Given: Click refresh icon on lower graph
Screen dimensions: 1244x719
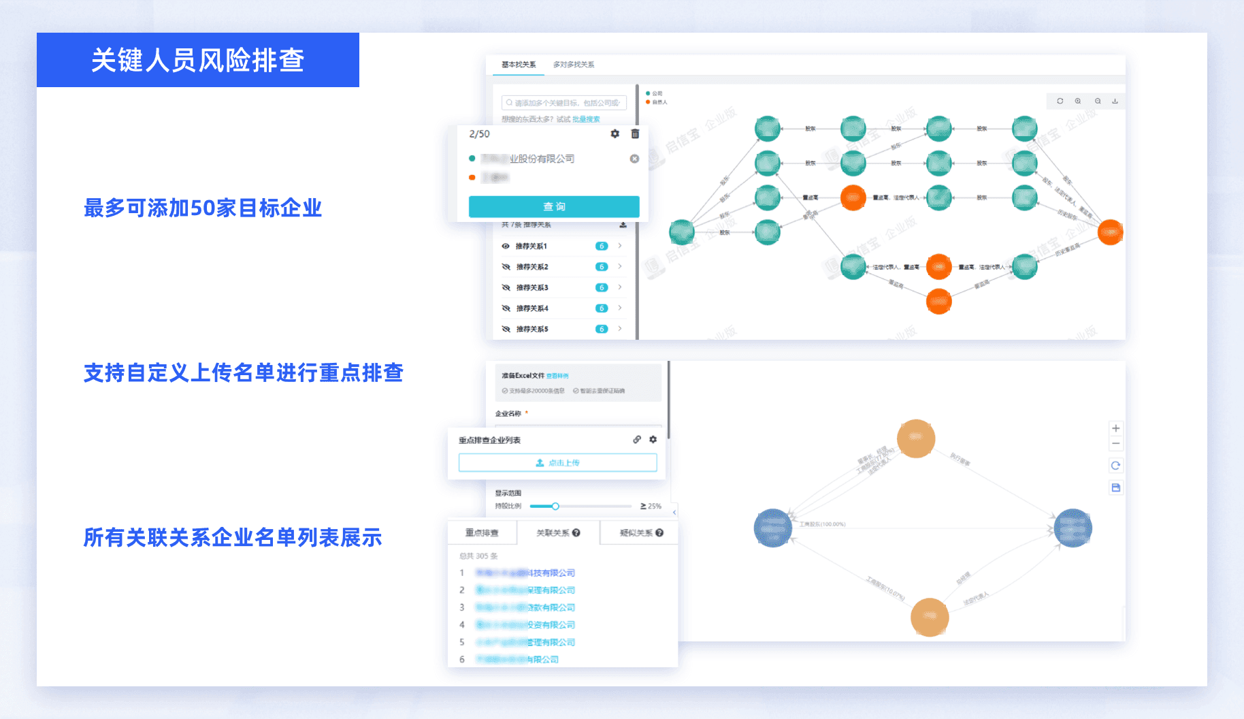Looking at the screenshot, I should [1115, 466].
